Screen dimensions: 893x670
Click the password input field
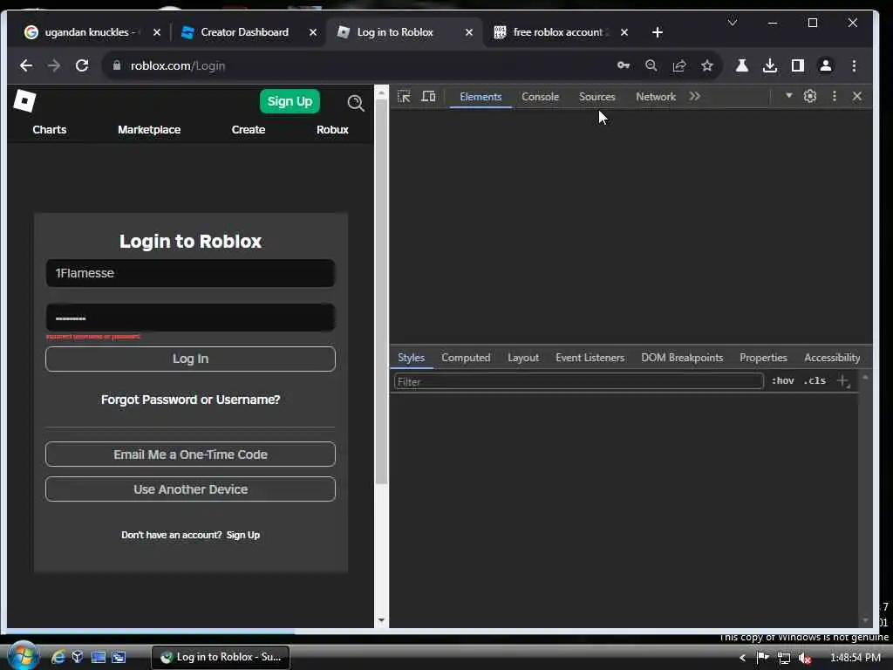[x=190, y=318]
